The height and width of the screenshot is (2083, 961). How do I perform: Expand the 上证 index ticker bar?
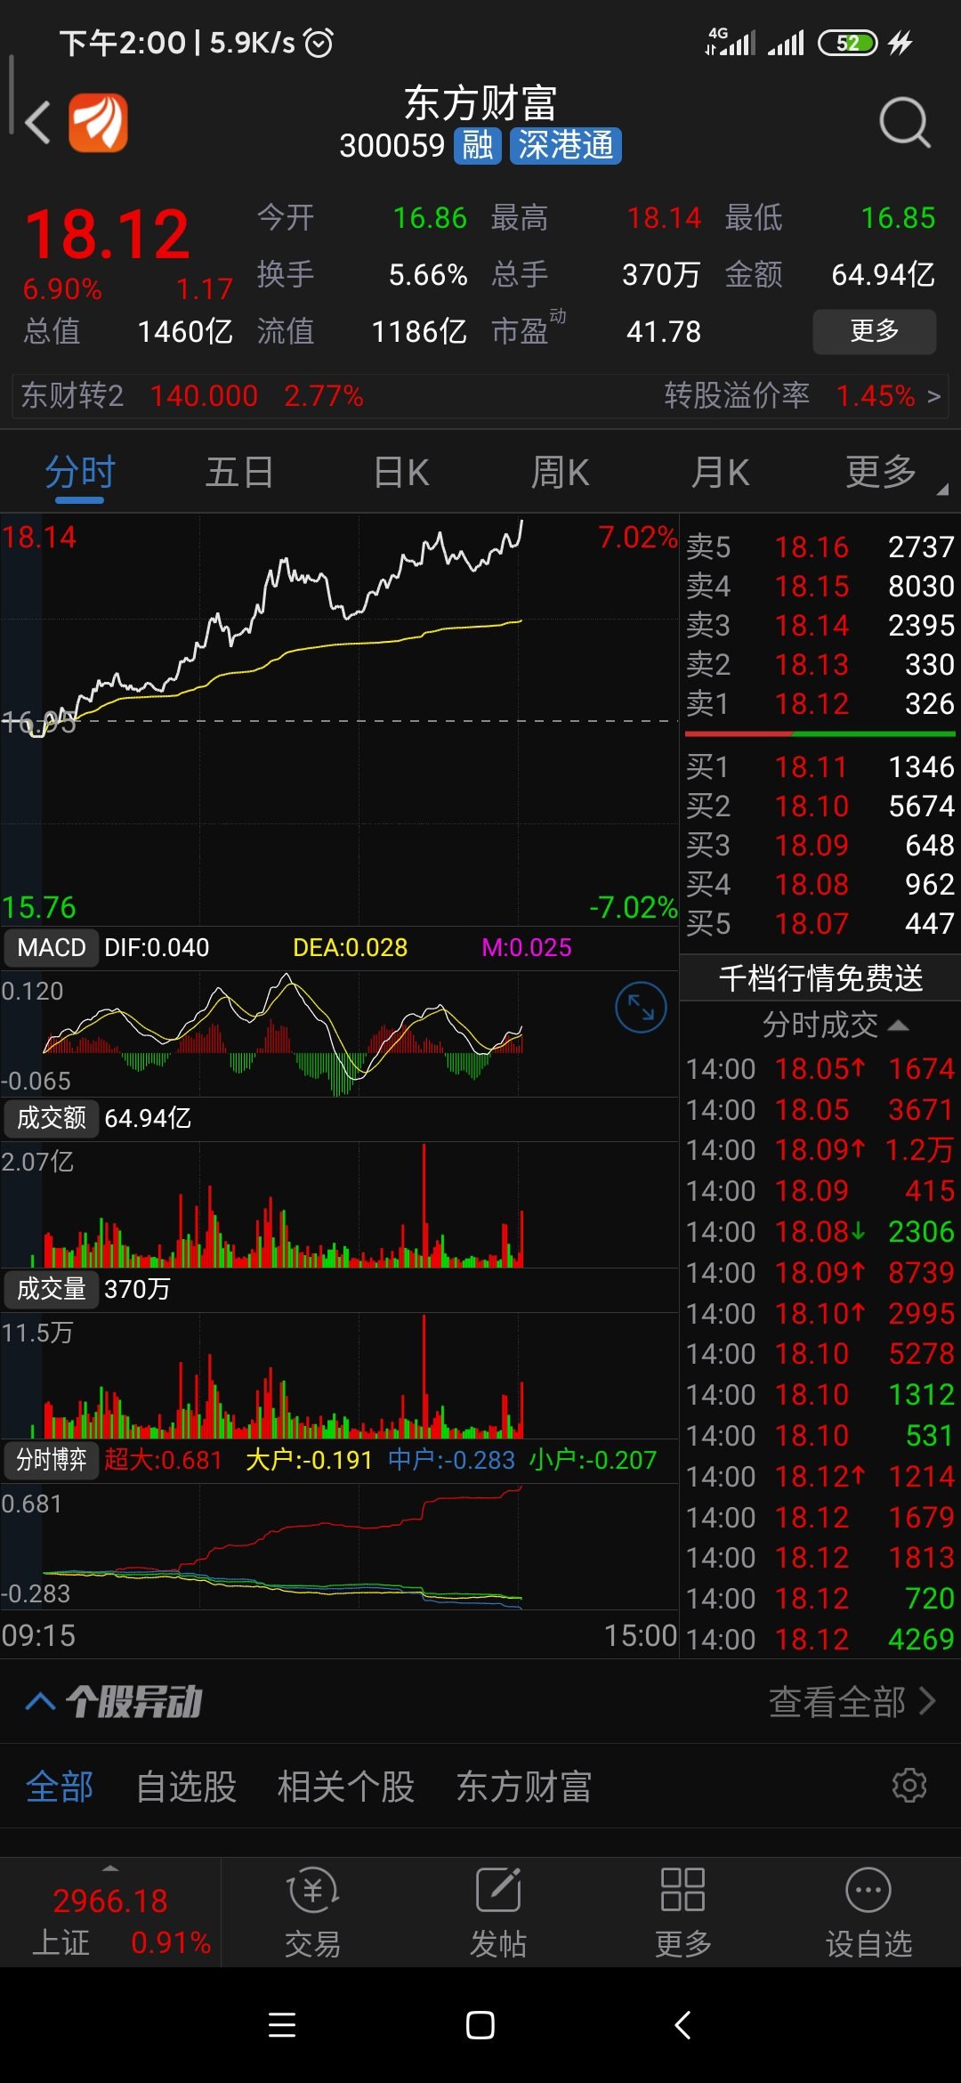[110, 1914]
